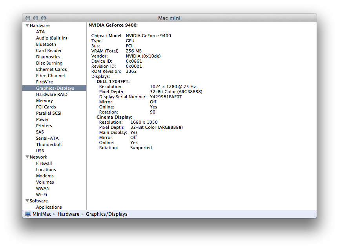Open Hardware RAID entry
The width and height of the screenshot is (339, 249).
52,94
